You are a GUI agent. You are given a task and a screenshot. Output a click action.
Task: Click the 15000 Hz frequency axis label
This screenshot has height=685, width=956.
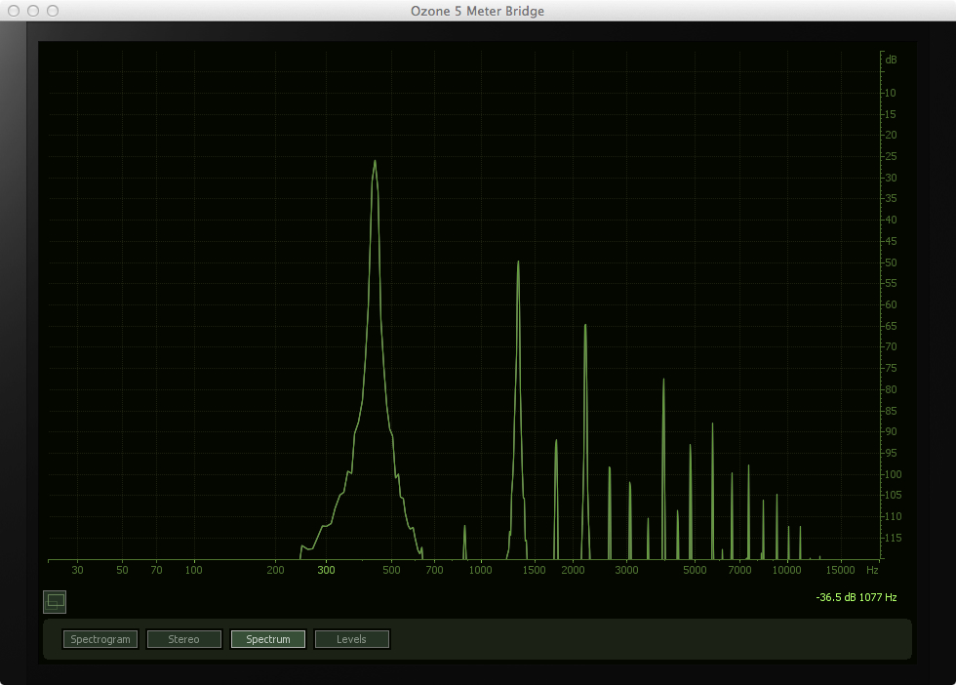pyautogui.click(x=840, y=570)
